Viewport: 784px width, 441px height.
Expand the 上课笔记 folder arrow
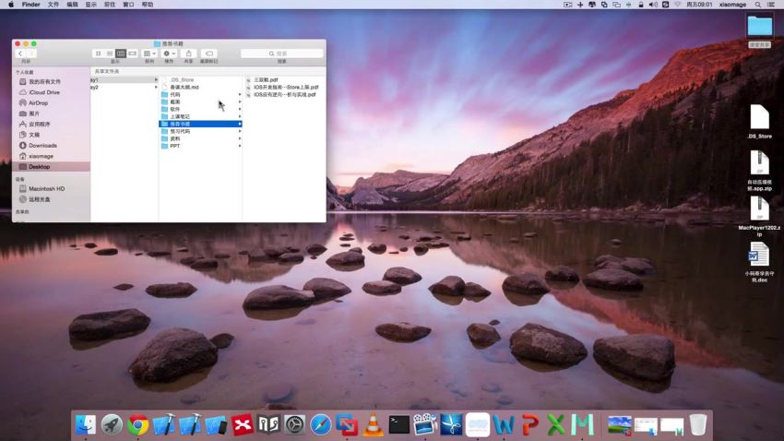tap(240, 116)
